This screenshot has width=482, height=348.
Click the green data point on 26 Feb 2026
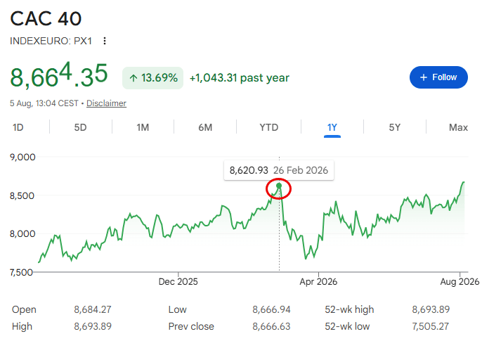279,186
